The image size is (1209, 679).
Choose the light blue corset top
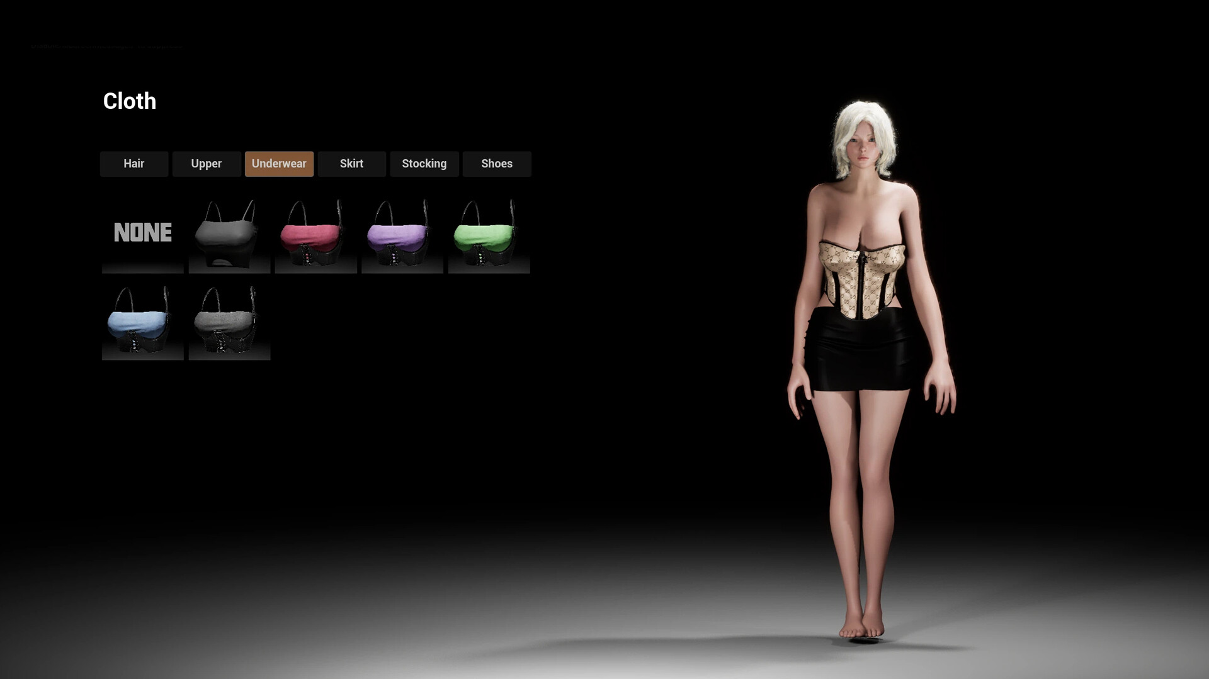142,322
